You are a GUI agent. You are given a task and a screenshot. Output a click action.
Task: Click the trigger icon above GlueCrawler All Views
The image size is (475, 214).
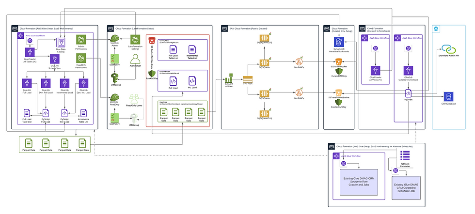coord(375,48)
